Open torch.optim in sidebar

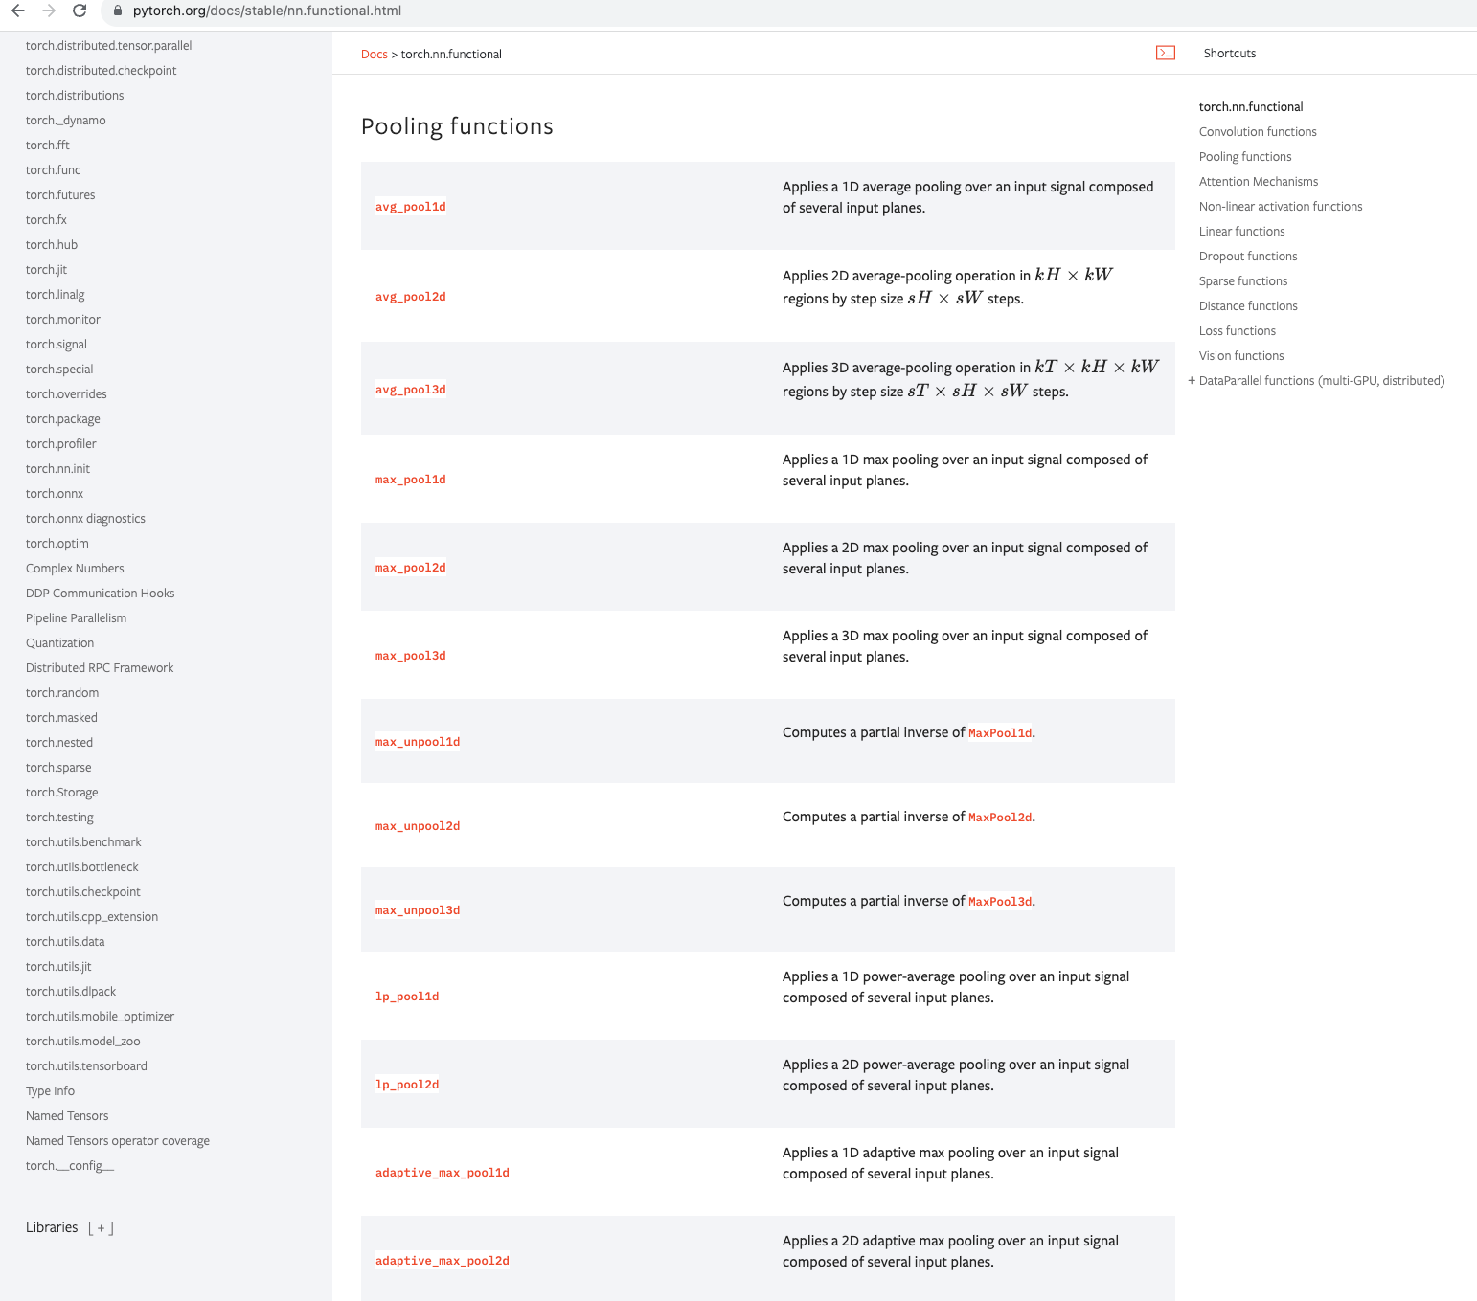57,544
